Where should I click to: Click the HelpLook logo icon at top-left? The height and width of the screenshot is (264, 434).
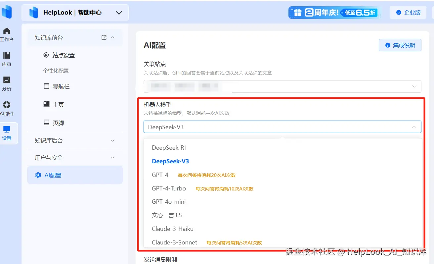point(7,12)
